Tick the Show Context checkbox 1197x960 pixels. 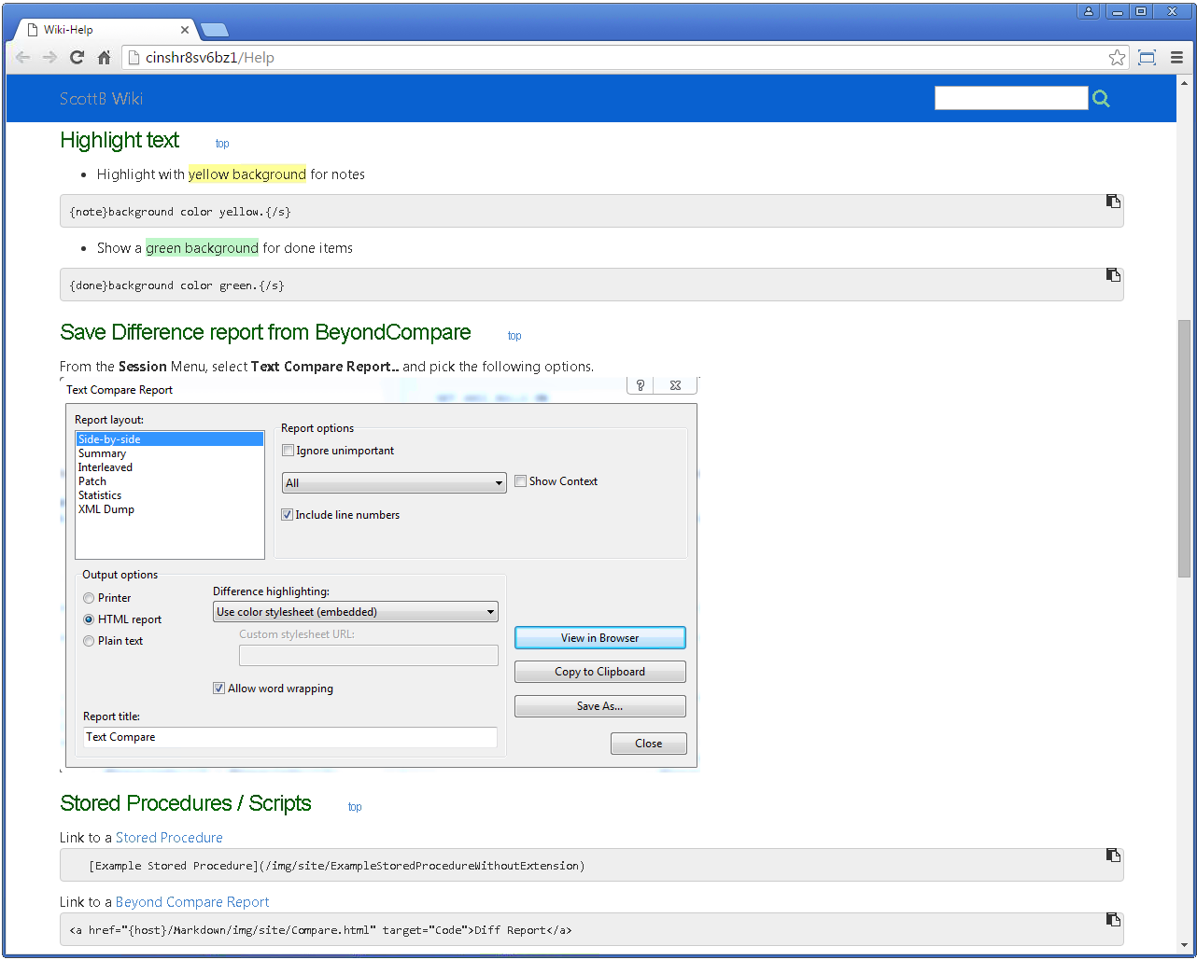[x=521, y=481]
